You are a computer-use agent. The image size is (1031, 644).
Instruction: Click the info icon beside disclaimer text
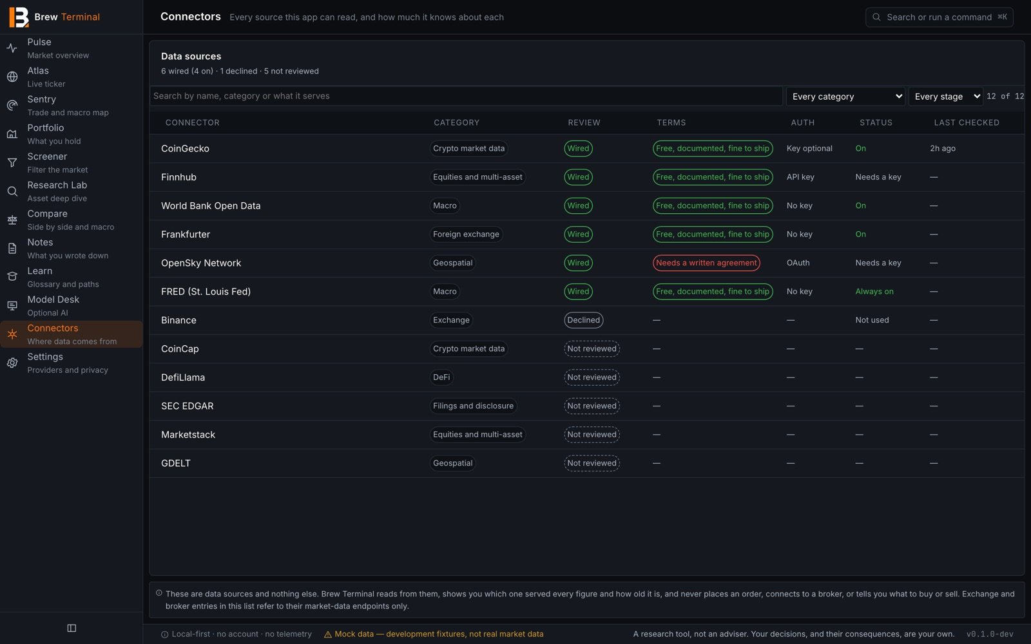click(159, 593)
